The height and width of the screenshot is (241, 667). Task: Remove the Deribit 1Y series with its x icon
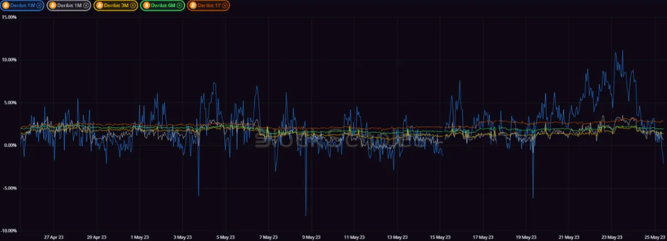(x=225, y=6)
